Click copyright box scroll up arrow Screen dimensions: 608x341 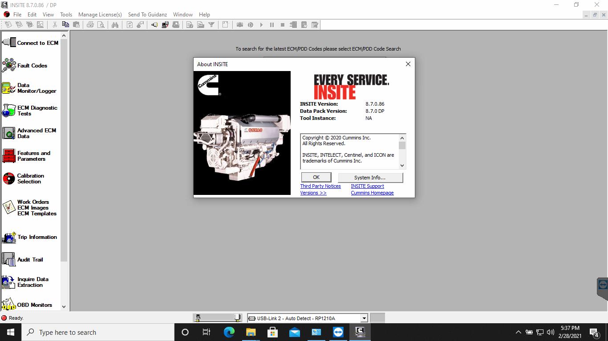(402, 138)
